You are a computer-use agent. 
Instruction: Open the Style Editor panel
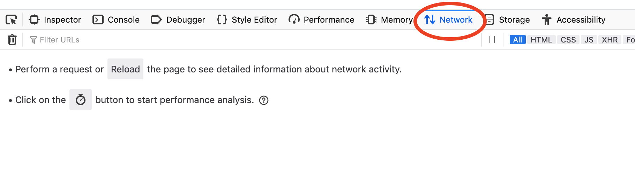pyautogui.click(x=247, y=20)
